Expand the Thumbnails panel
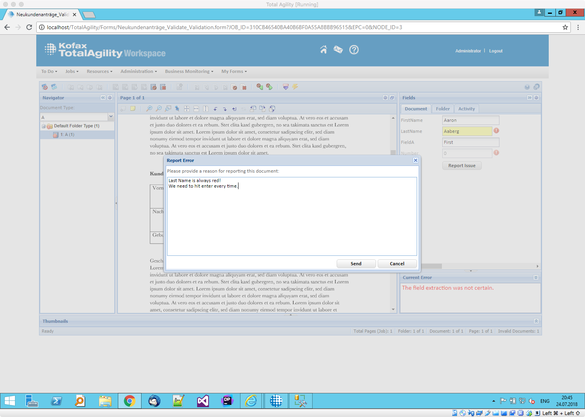This screenshot has width=585, height=417. pyautogui.click(x=536, y=321)
